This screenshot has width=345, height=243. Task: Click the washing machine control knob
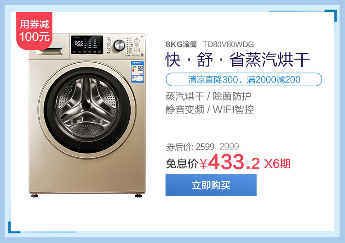pyautogui.click(x=119, y=45)
